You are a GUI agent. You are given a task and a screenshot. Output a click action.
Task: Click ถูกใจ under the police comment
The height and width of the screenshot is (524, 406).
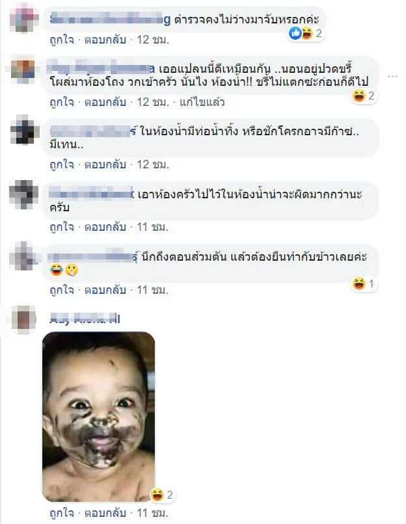point(62,40)
